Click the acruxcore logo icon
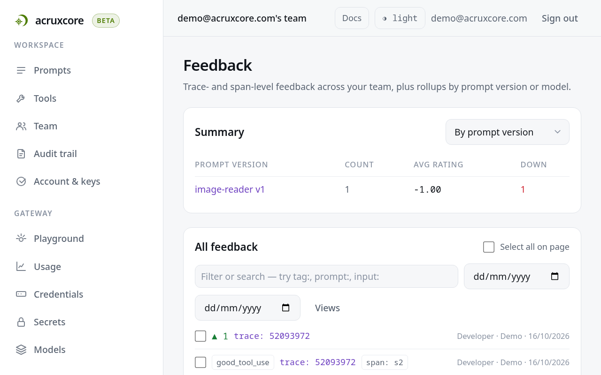 pos(21,21)
